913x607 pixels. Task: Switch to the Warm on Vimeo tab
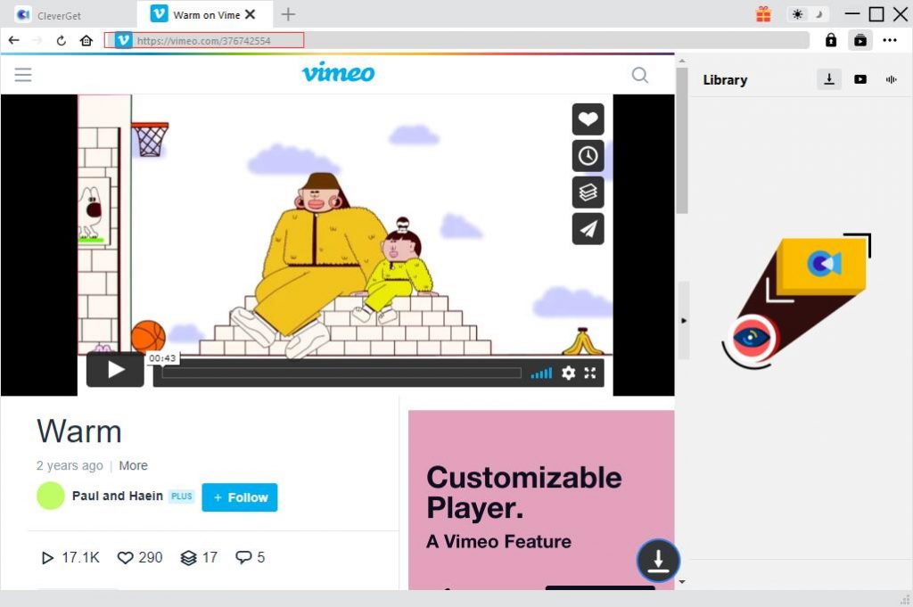coord(203,14)
